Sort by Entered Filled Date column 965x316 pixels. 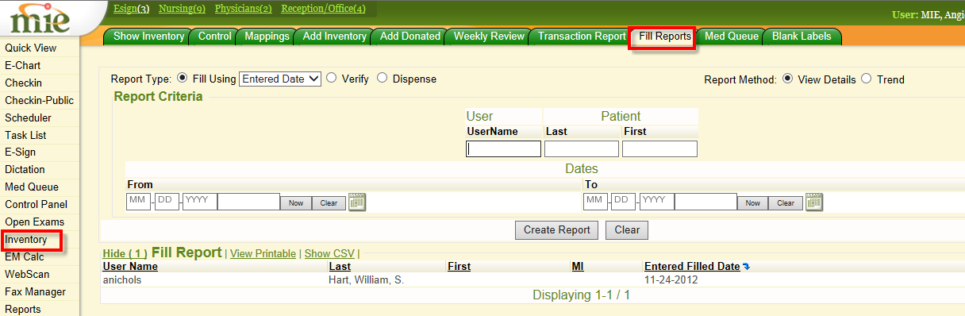692,267
